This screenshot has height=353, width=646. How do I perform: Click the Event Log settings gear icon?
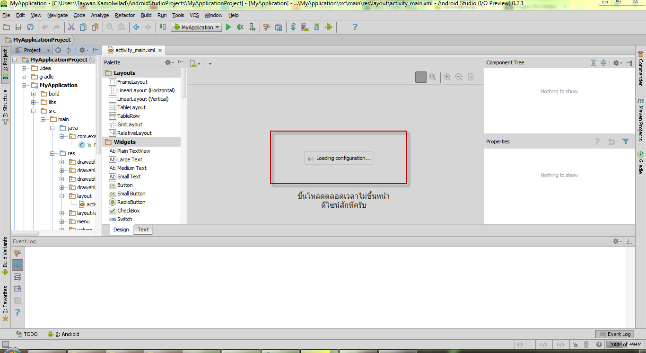click(x=617, y=241)
